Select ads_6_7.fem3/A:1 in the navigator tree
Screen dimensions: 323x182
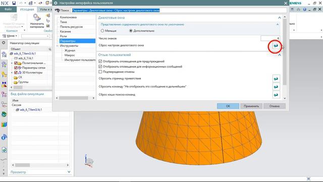(x=25, y=54)
